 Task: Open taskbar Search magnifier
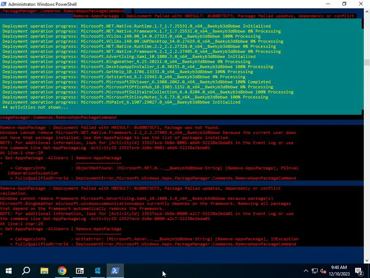coord(26,271)
